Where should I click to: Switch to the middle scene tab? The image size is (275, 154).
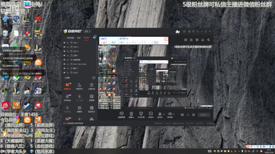79,38
